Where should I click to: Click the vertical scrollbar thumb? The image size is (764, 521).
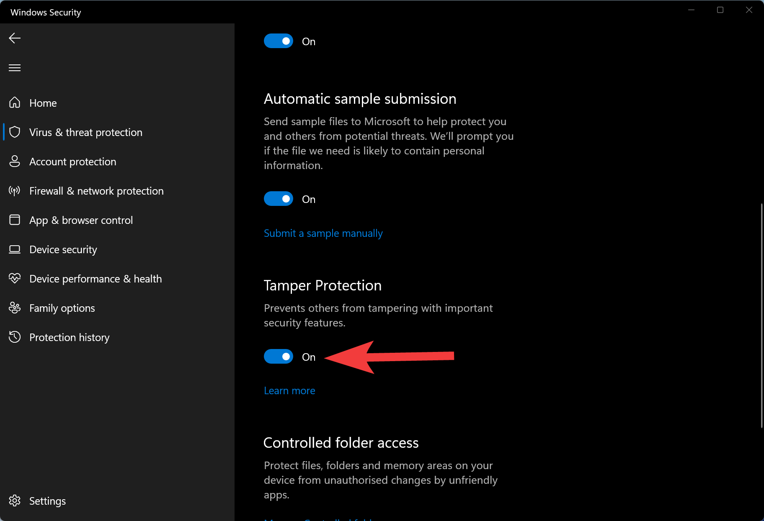click(x=761, y=316)
